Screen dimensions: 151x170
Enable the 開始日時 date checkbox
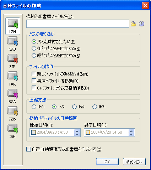coord(33,132)
